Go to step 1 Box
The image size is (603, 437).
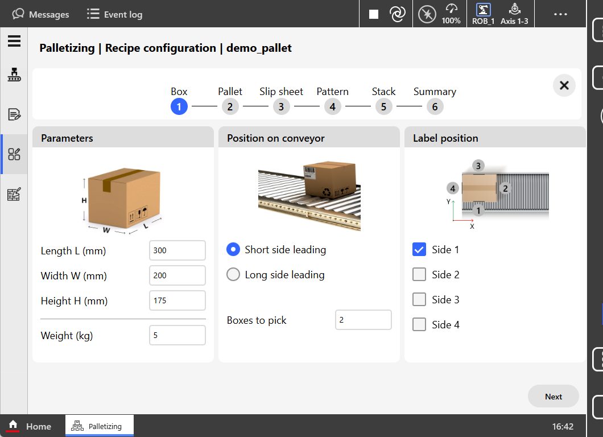pyautogui.click(x=179, y=106)
